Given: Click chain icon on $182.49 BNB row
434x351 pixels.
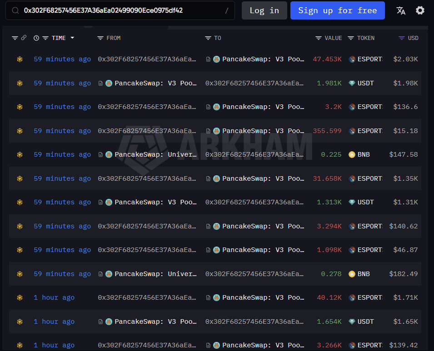Looking at the screenshot, I should click(20, 274).
